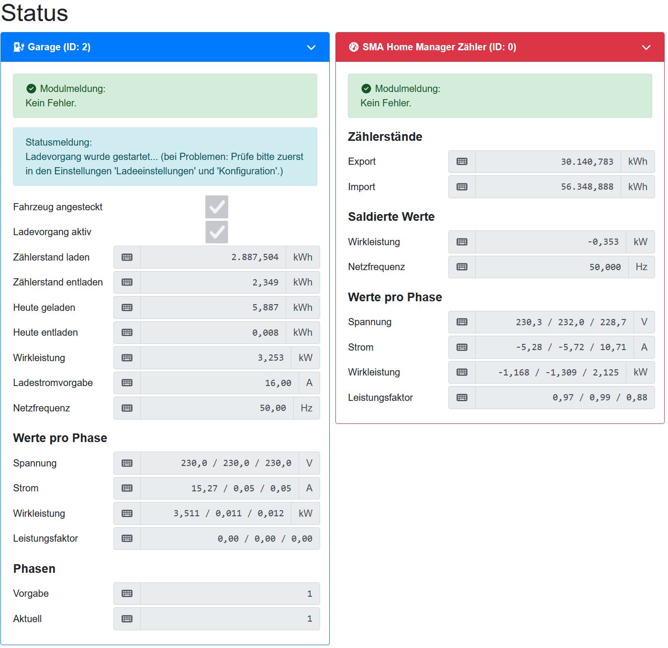Toggle the Ladevorgang aktiv checkbox
This screenshot has height=648, width=668.
pos(217,232)
